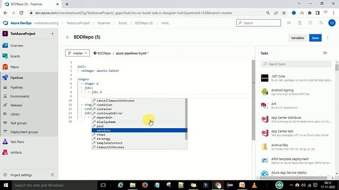The image size is (339, 190).
Task: Open Builds breadcrumb link
Action: 122,23
